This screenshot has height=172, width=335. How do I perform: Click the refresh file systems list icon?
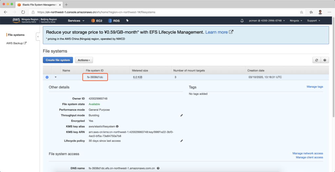click(316, 60)
